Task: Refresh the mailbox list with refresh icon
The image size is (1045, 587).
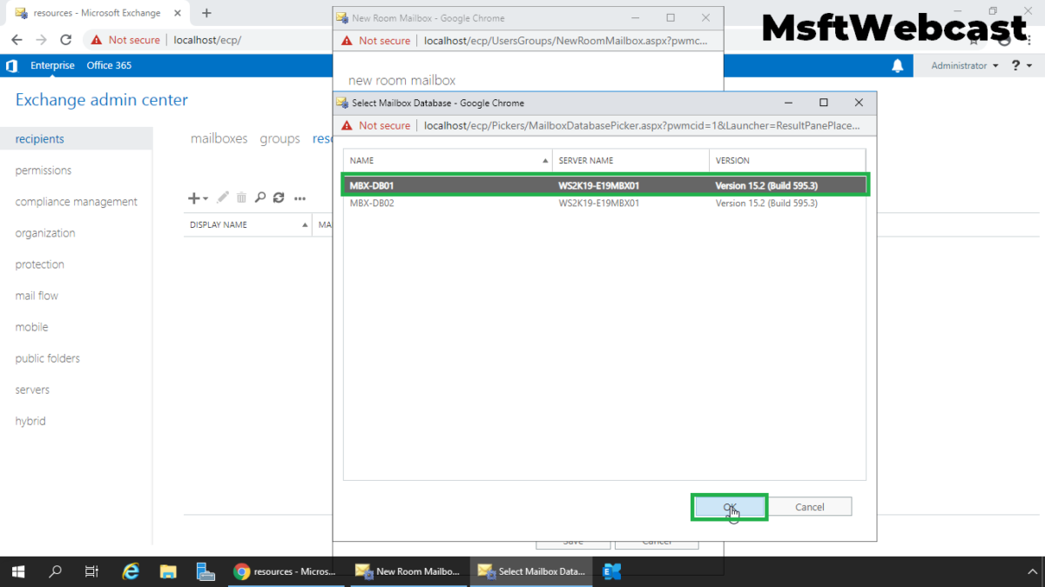Action: [279, 197]
